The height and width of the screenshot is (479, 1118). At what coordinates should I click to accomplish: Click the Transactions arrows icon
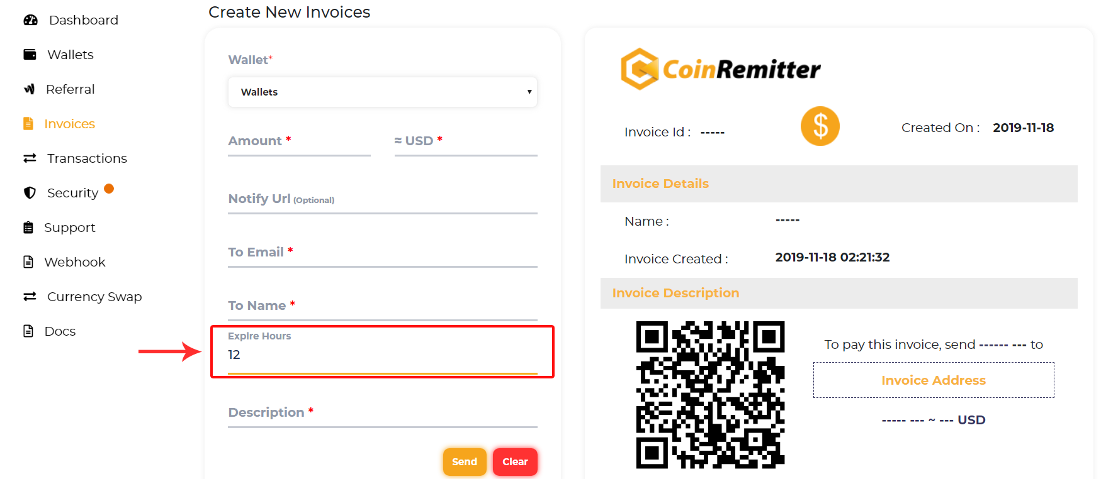30,158
